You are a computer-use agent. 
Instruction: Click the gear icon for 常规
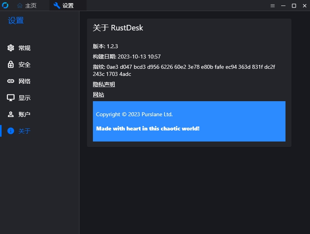pos(11,48)
